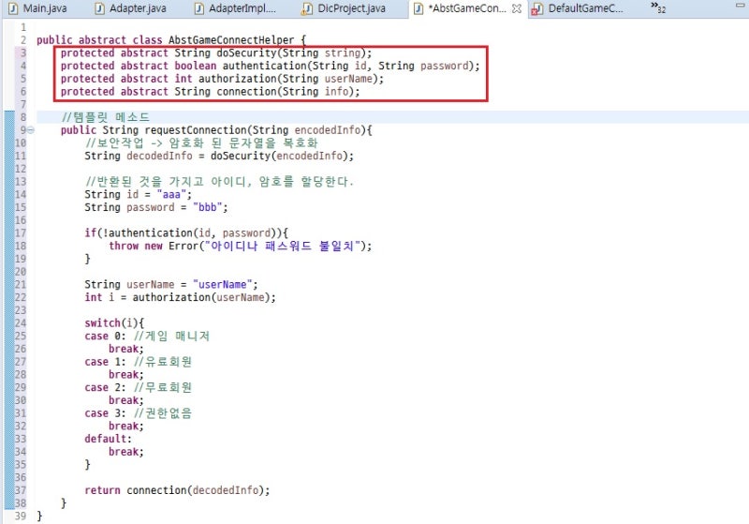Click the throw new Error statement

pyautogui.click(x=241, y=247)
